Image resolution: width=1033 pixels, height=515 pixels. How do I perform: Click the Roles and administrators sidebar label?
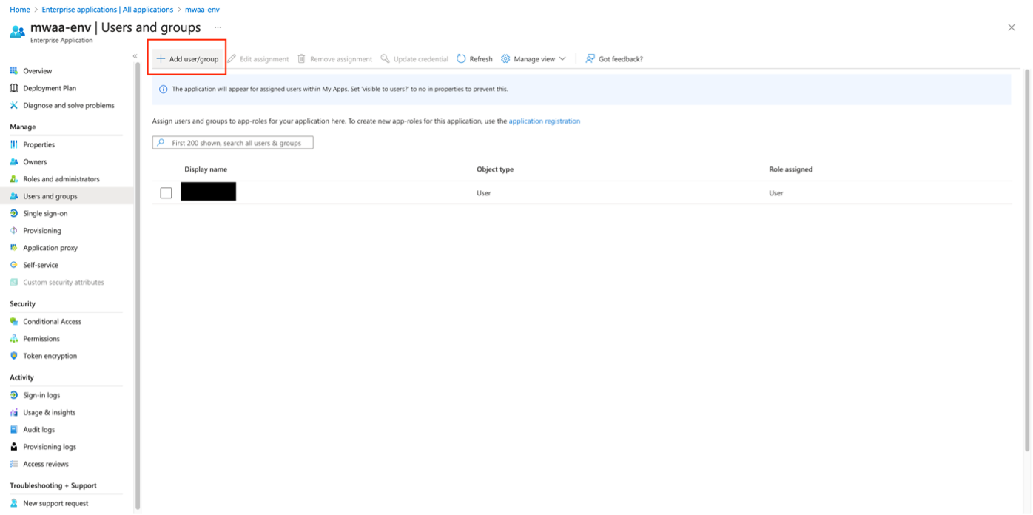tap(61, 179)
